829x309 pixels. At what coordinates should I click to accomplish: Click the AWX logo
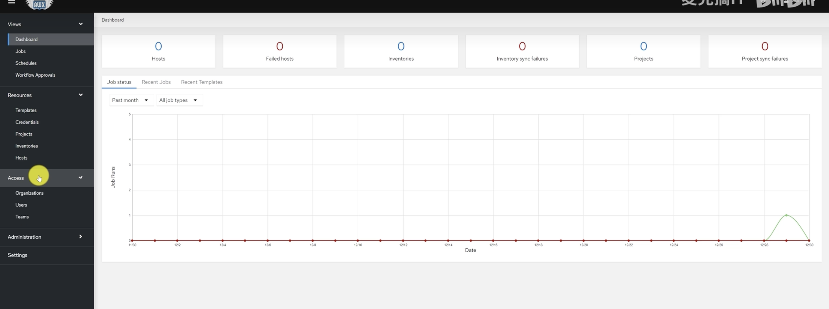[x=39, y=4]
